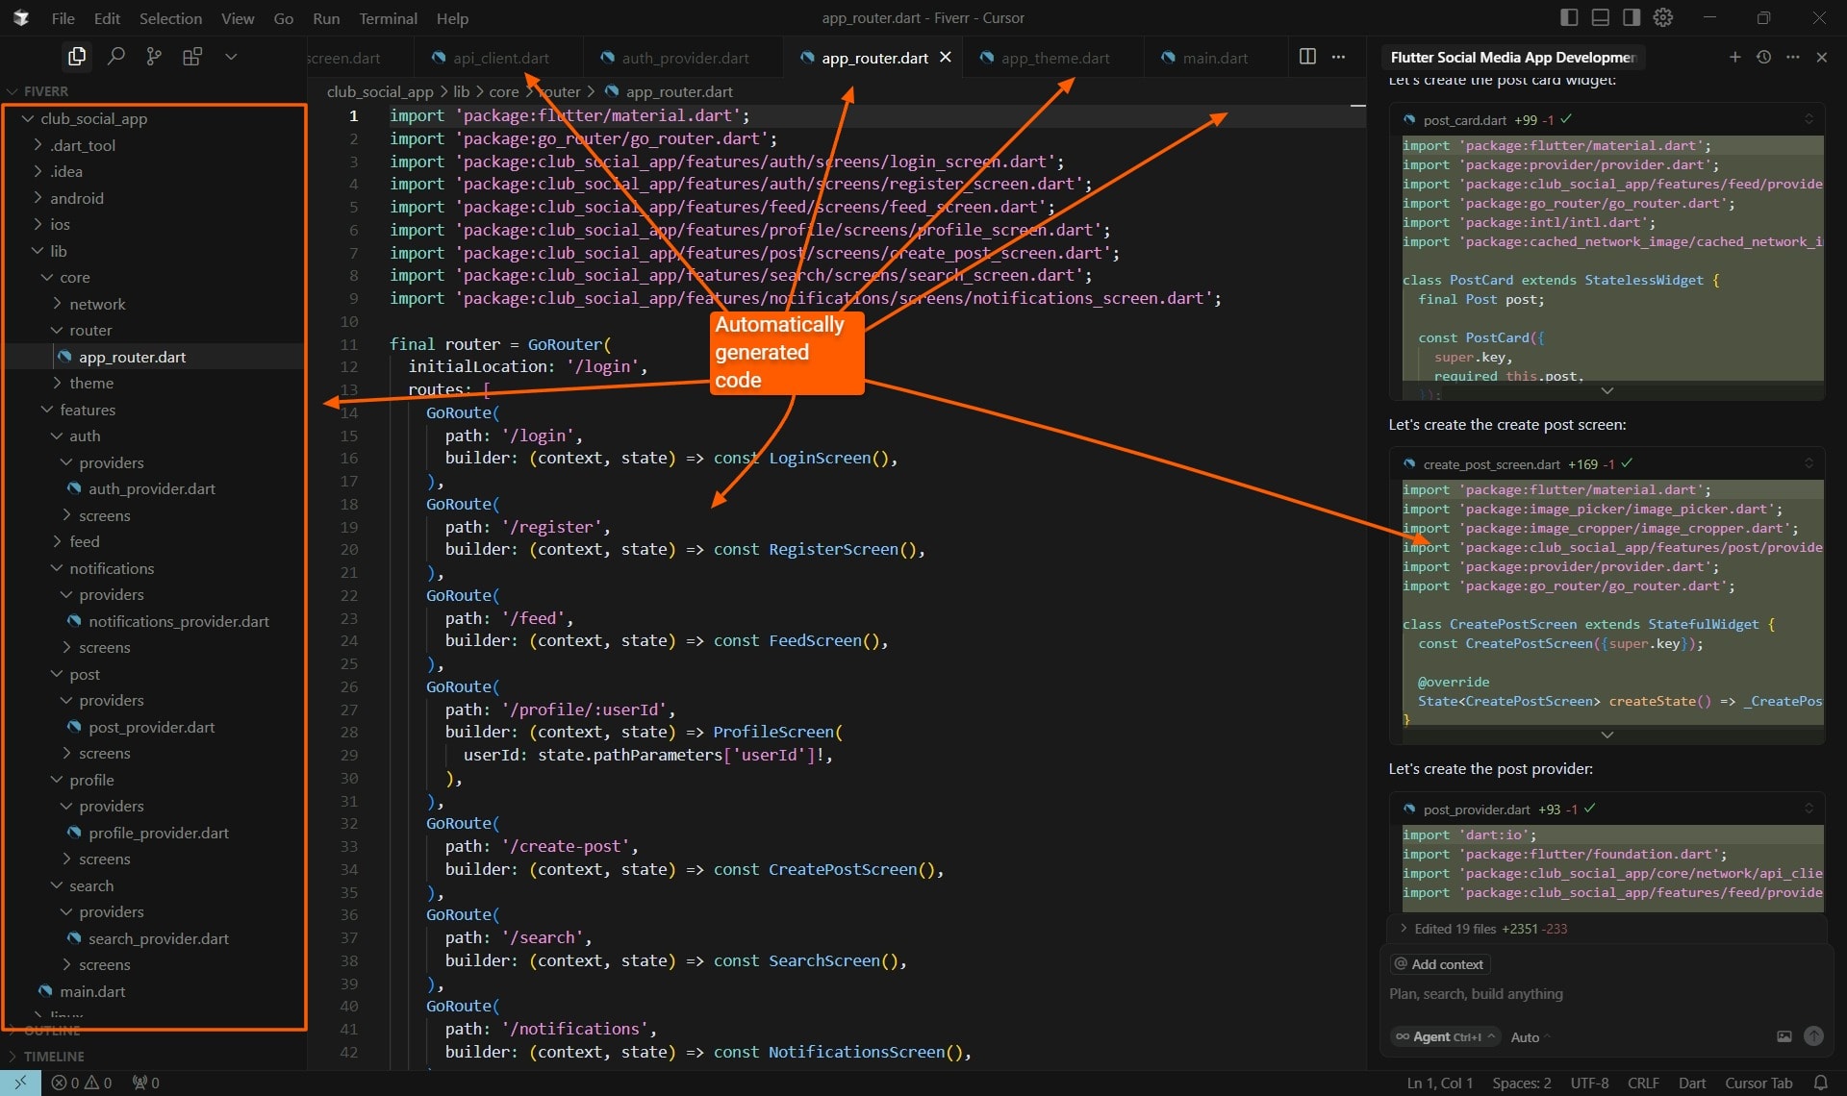Open Search in the activity bar
Image resolution: width=1847 pixels, height=1096 pixels.
tap(115, 56)
